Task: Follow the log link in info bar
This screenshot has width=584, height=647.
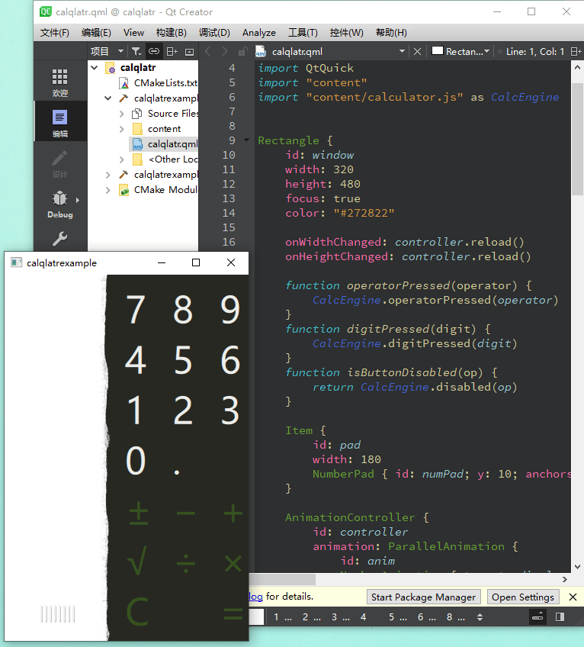Action: pos(255,597)
